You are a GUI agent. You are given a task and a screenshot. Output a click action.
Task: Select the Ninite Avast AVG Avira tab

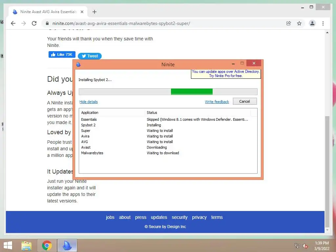tap(48, 12)
